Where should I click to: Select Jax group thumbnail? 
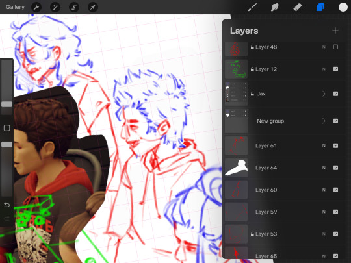pos(236,94)
